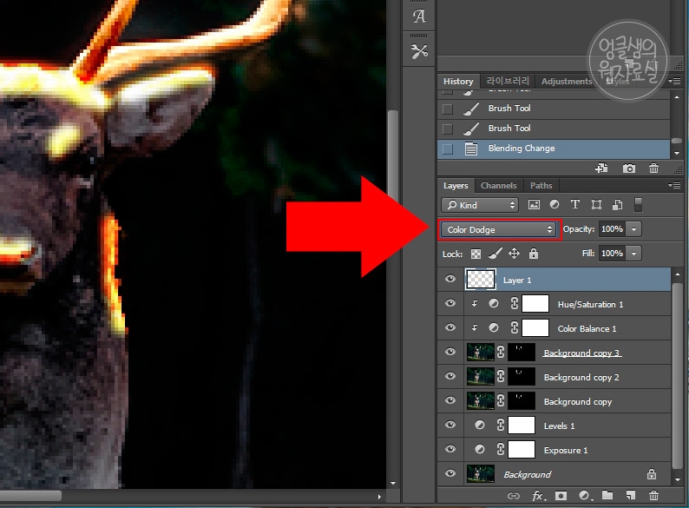689x508 pixels.
Task: Select the Background copy 3 layer name
Action: point(581,353)
